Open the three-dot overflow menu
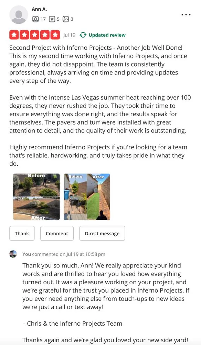The height and width of the screenshot is (345, 201). pyautogui.click(x=186, y=14)
